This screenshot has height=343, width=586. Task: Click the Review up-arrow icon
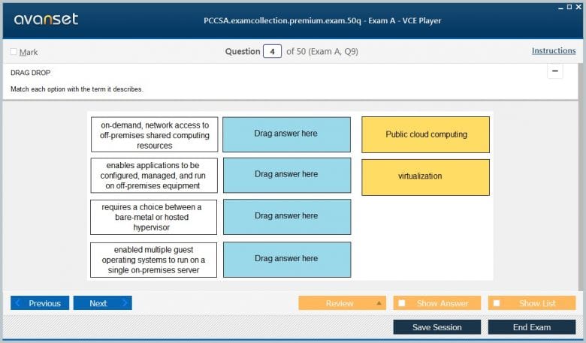point(379,303)
